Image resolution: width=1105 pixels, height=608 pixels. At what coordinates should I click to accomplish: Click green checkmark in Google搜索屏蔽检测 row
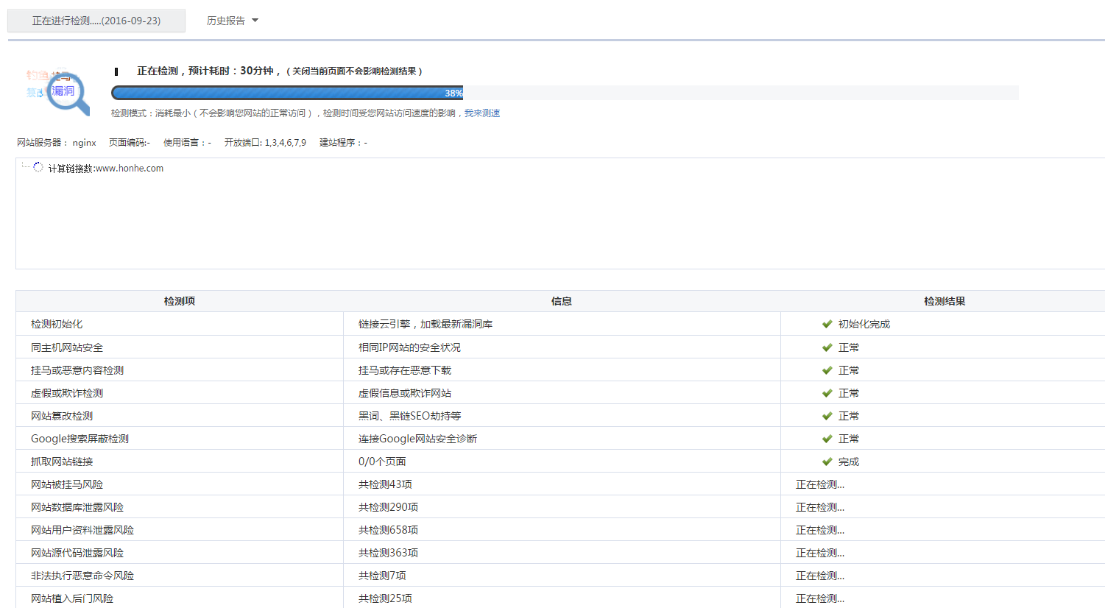coord(827,439)
